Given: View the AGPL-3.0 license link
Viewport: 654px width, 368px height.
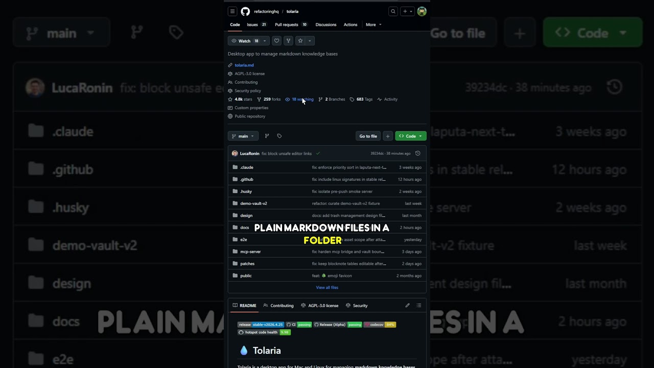Looking at the screenshot, I should pos(249,74).
